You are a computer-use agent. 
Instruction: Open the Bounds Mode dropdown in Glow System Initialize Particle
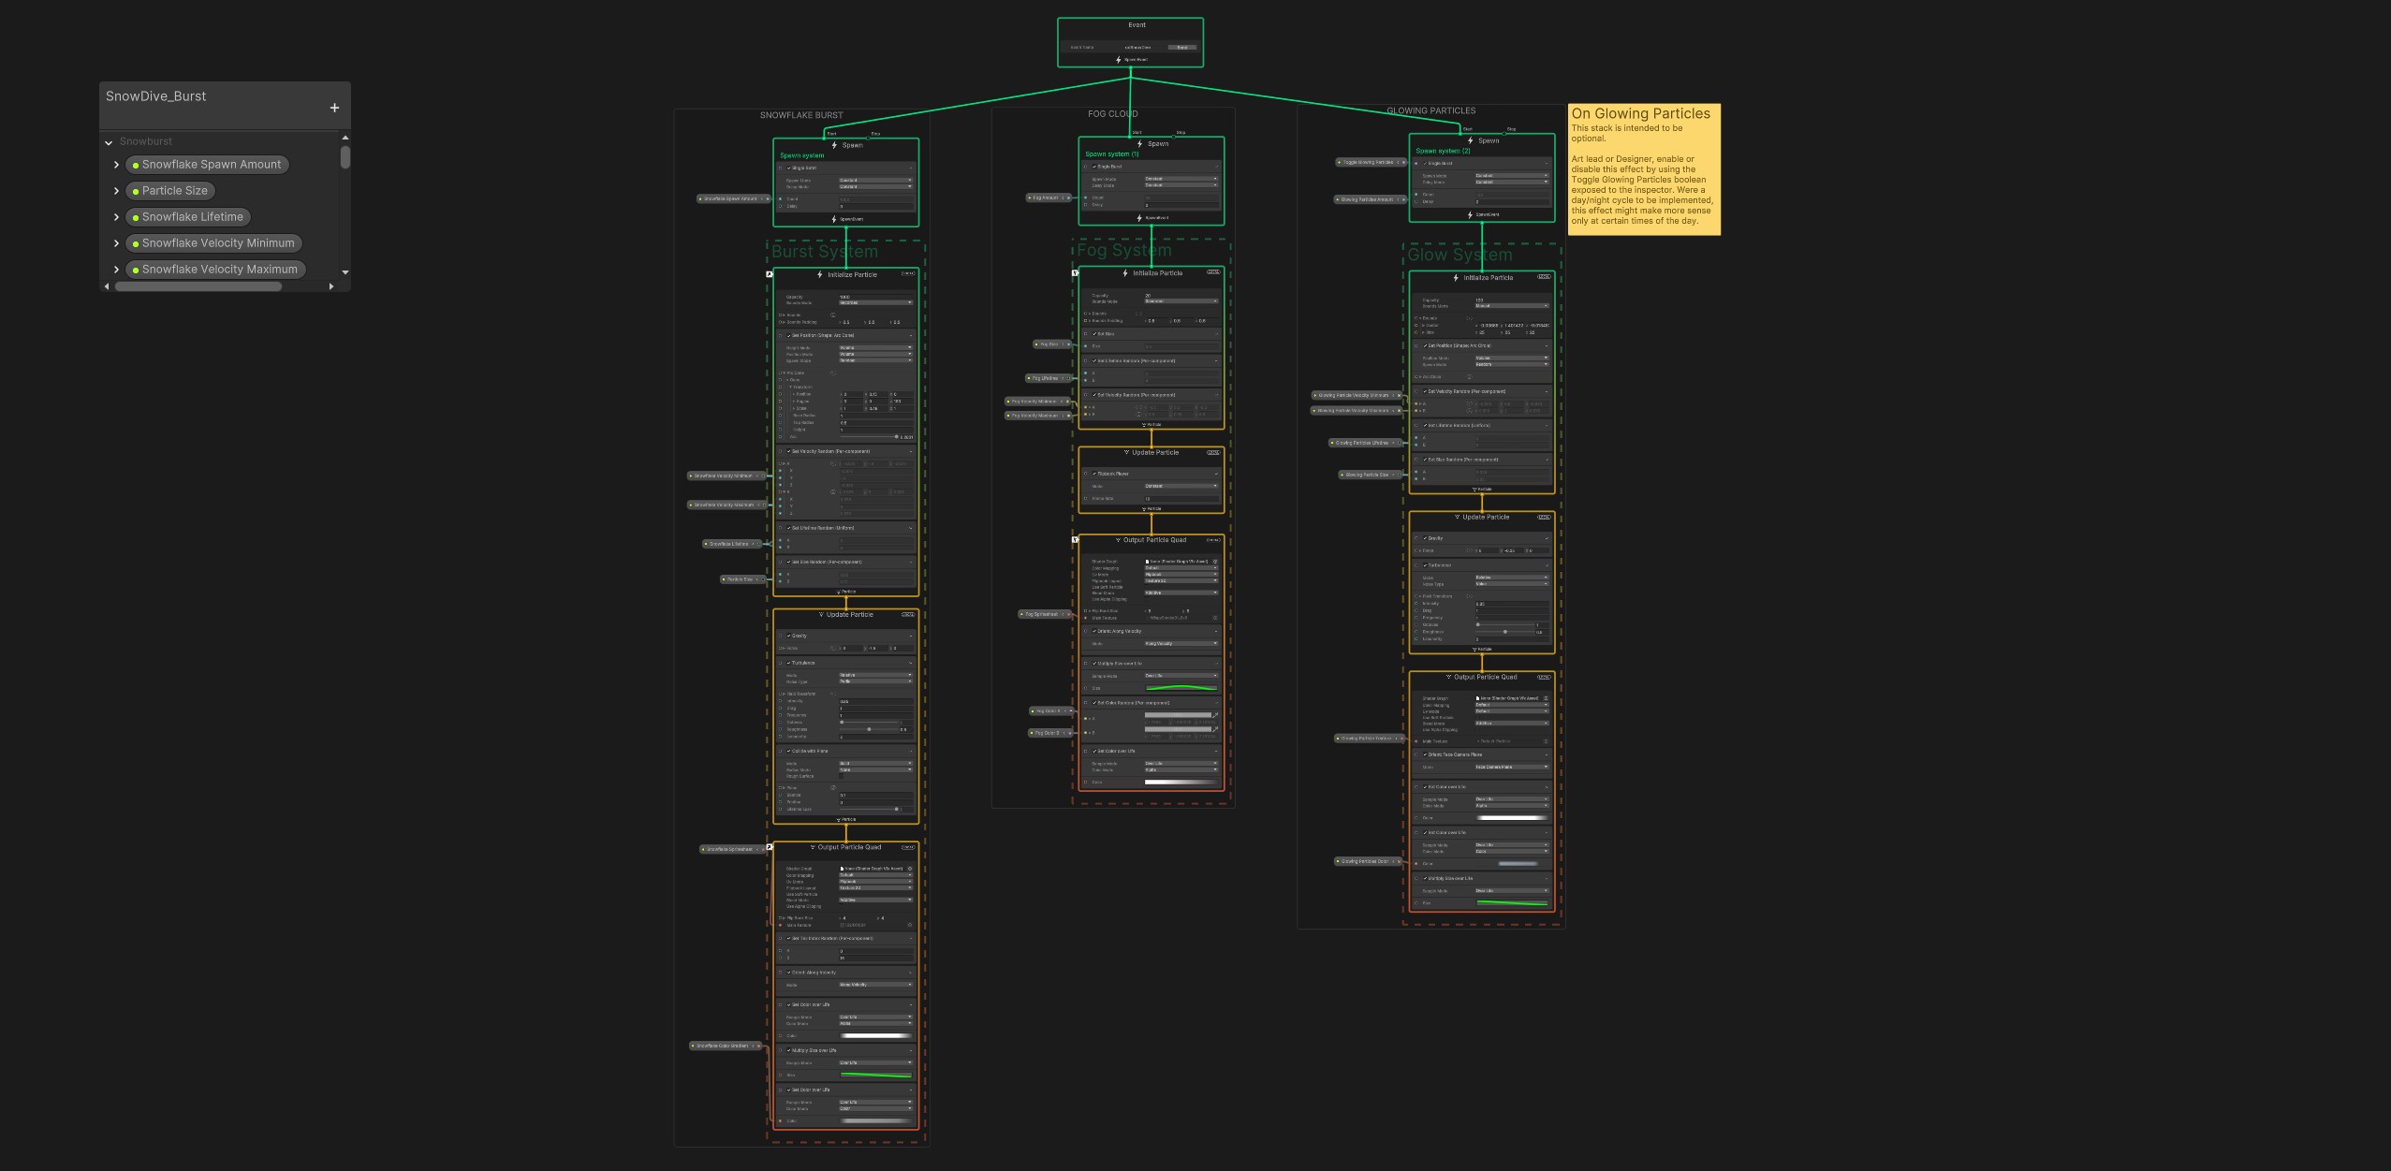(x=1511, y=306)
